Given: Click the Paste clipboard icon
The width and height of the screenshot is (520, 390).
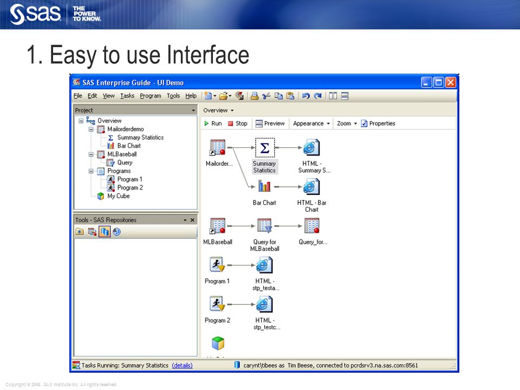Looking at the screenshot, I should 290,96.
